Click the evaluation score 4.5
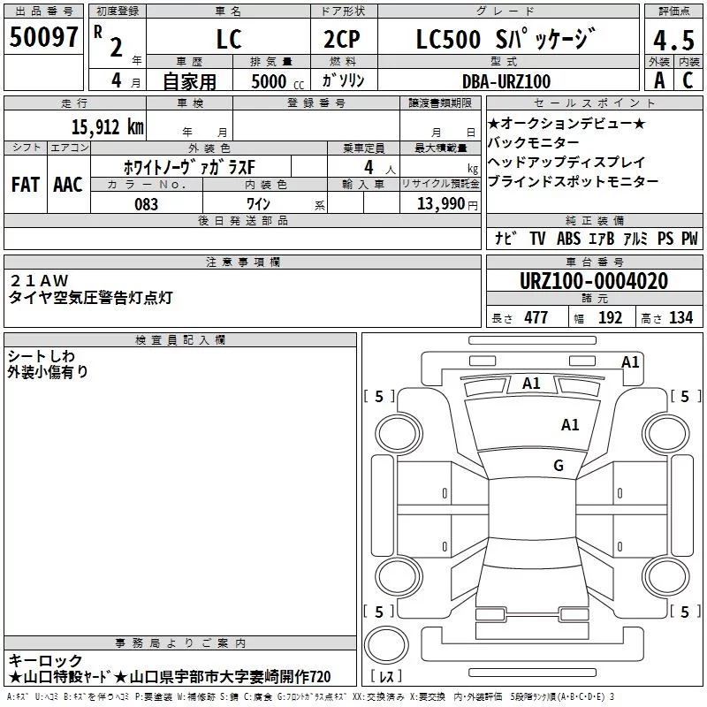 [x=673, y=40]
